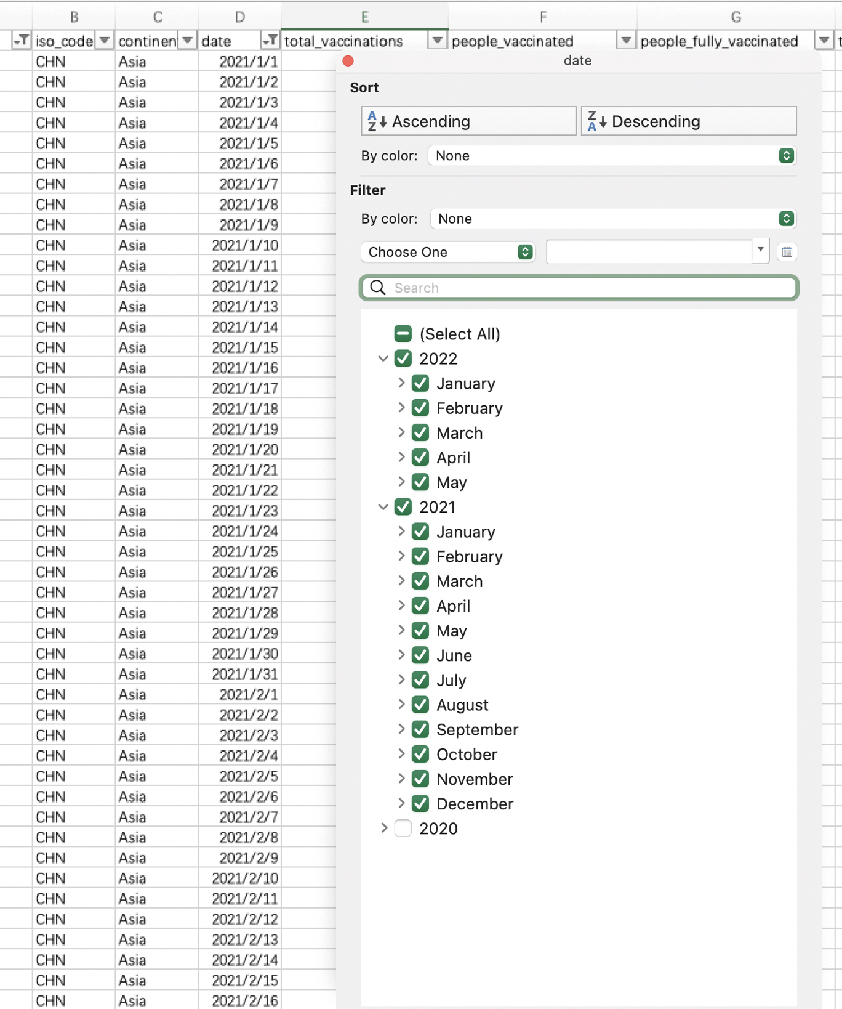The image size is (842, 1009).
Task: Open the continent column filter arrow
Action: coord(188,41)
